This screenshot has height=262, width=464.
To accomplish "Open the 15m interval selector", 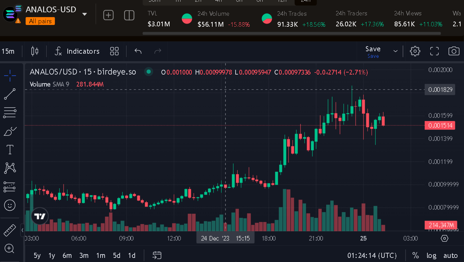I will 8,51.
